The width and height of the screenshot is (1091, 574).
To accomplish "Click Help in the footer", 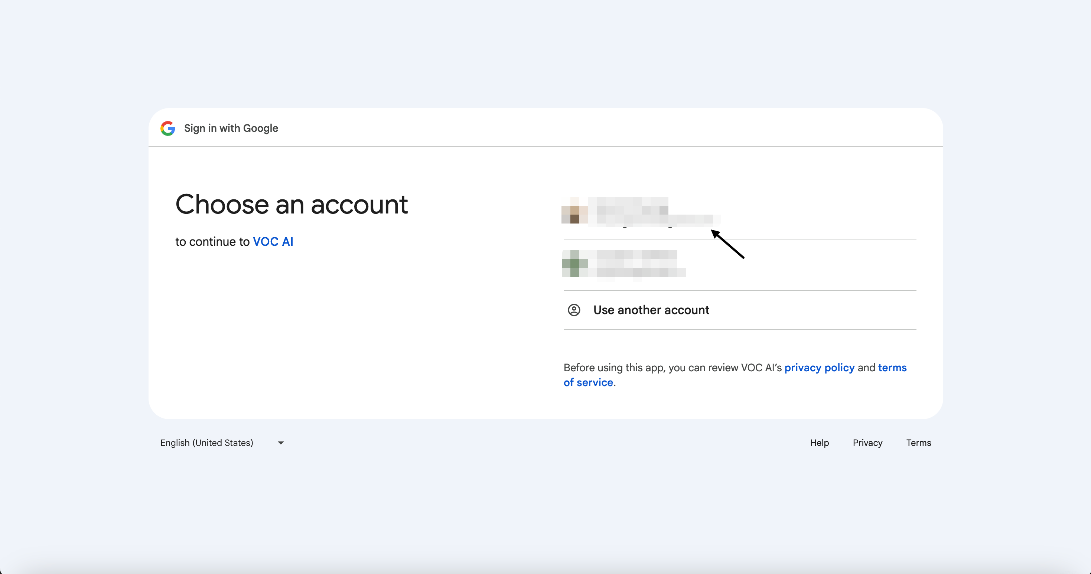I will (819, 443).
